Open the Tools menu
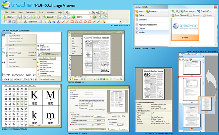219x135 pixels. click(41, 12)
